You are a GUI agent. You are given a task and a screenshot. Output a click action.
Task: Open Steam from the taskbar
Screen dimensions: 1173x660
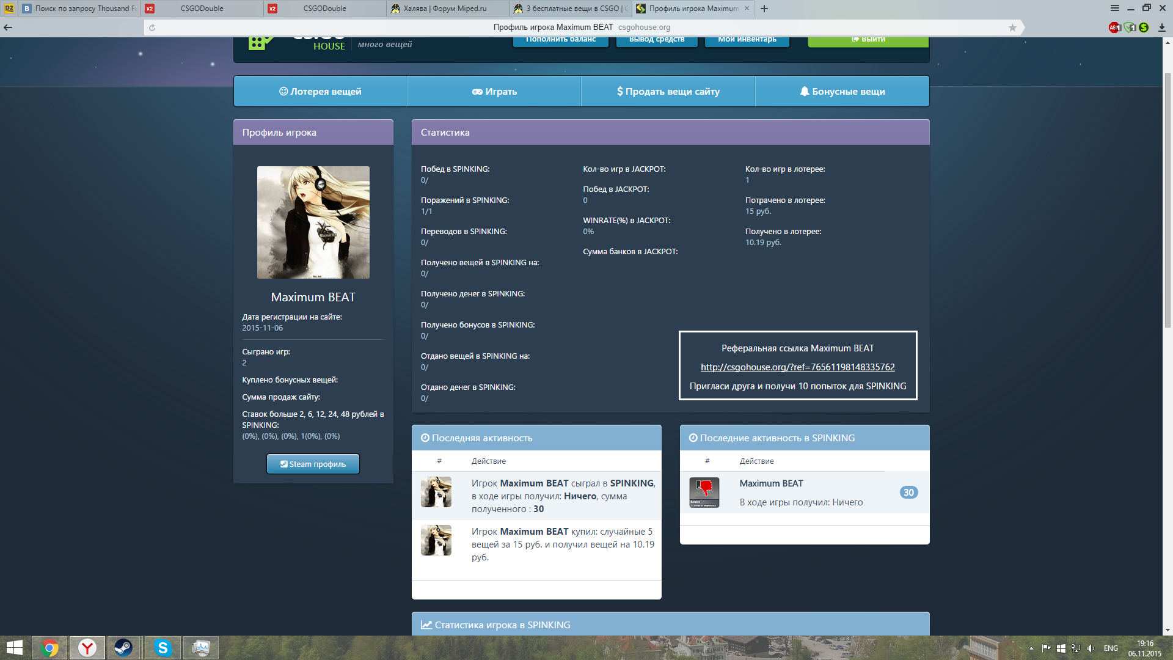(123, 648)
